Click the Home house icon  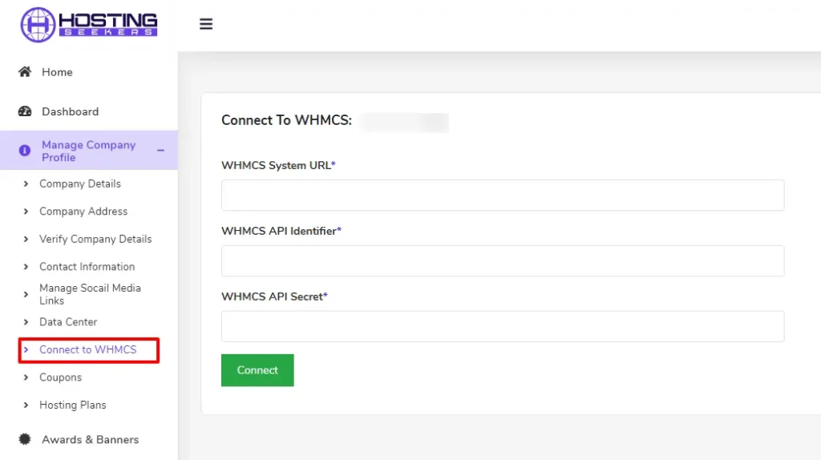pyautogui.click(x=25, y=71)
